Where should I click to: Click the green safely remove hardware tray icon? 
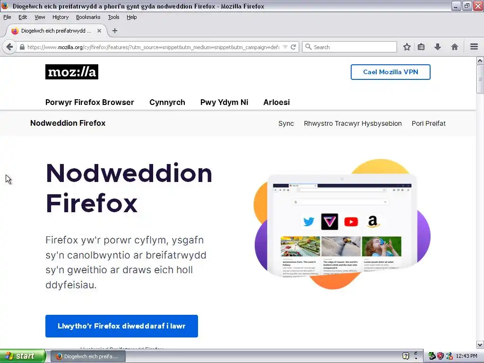pyautogui.click(x=432, y=356)
